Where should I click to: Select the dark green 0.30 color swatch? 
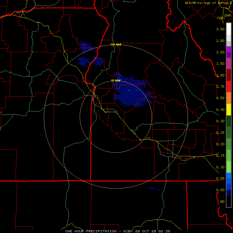point(229,121)
